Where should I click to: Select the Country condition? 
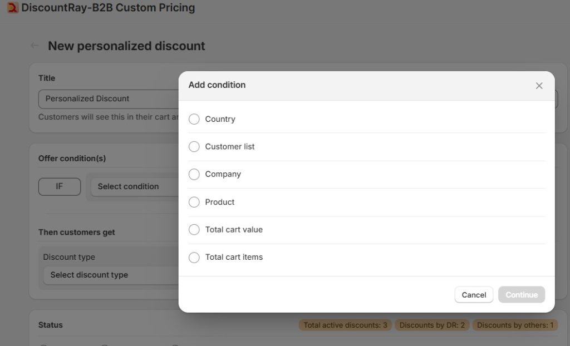pos(194,119)
